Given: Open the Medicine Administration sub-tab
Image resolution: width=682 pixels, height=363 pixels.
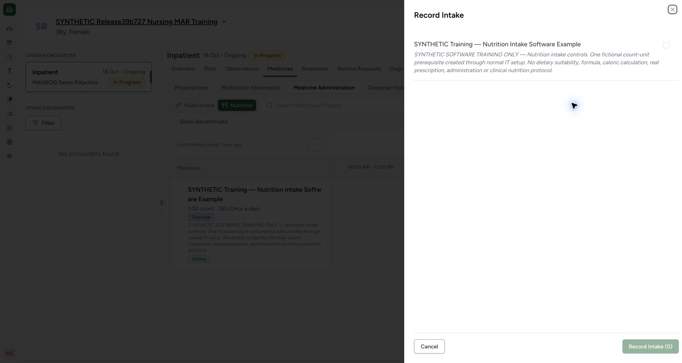Looking at the screenshot, I should pyautogui.click(x=324, y=87).
